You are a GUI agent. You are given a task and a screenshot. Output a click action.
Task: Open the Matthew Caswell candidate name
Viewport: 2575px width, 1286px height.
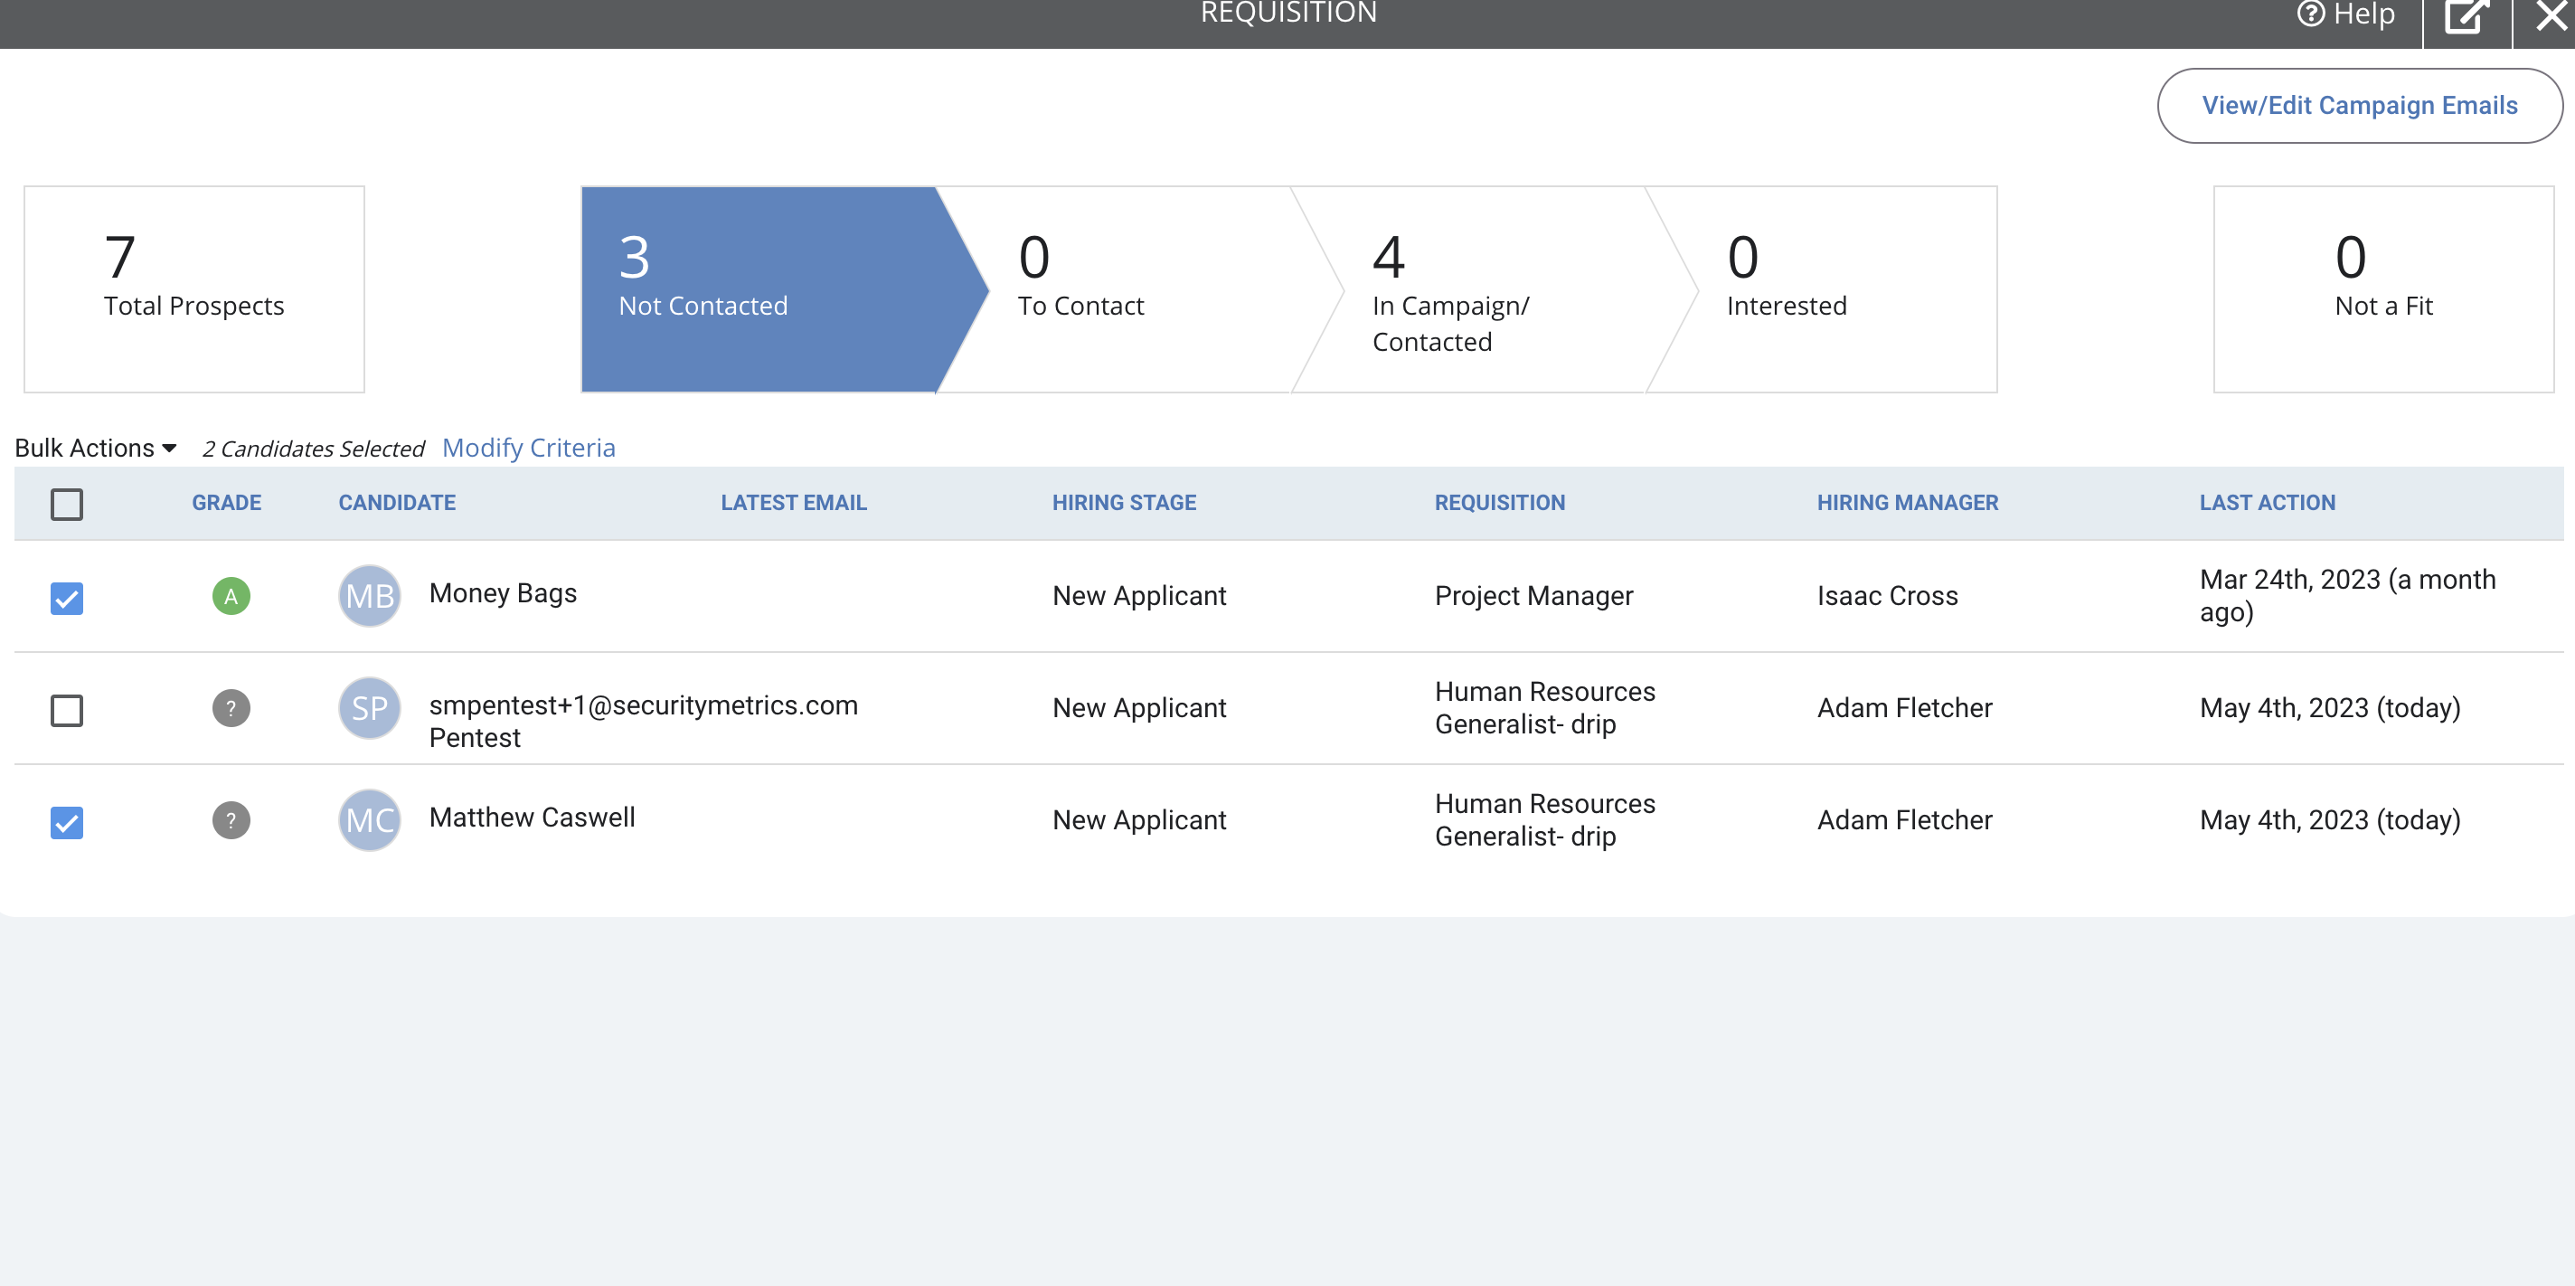(x=532, y=818)
